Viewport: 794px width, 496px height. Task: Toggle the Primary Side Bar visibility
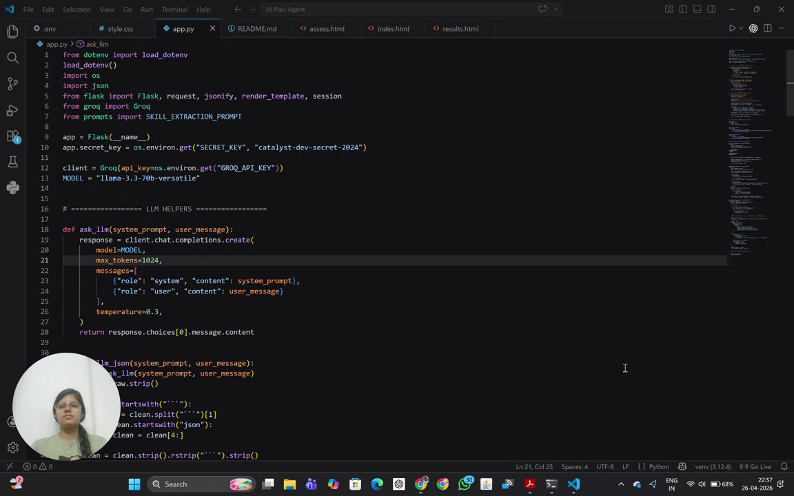click(x=683, y=9)
